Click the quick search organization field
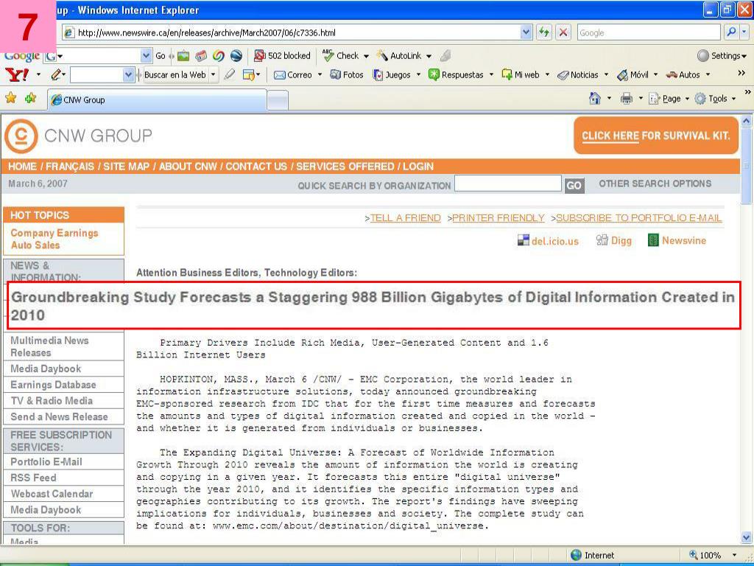 [508, 184]
